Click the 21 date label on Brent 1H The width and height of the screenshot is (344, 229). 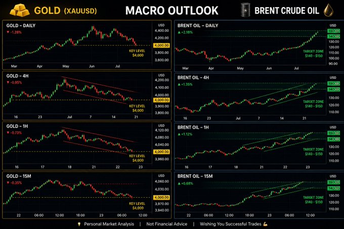pyautogui.click(x=262, y=167)
